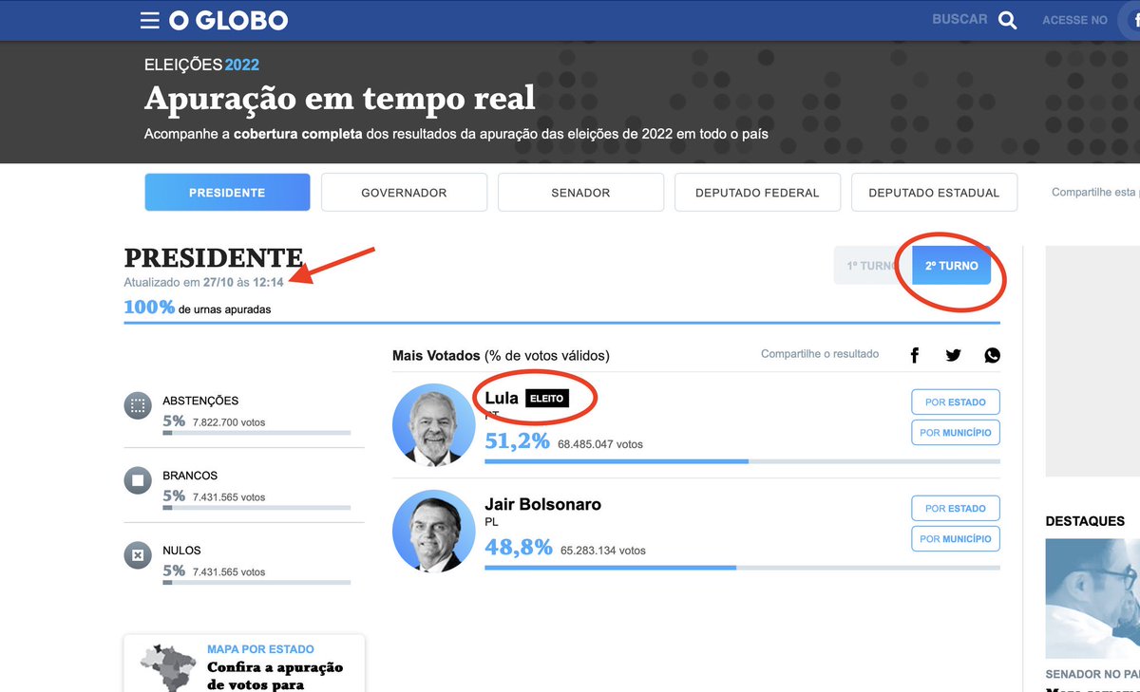Click Lula's candidate photo

[433, 424]
